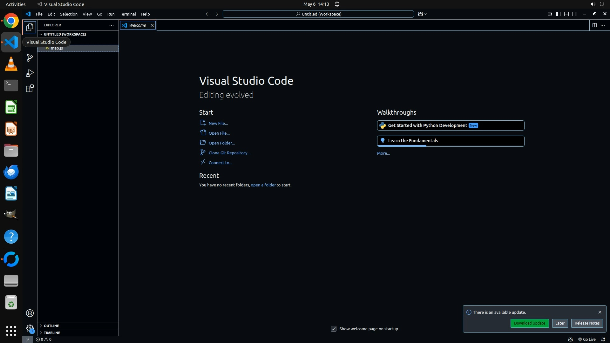Open the Manage gear settings icon
610x343 pixels.
30,328
